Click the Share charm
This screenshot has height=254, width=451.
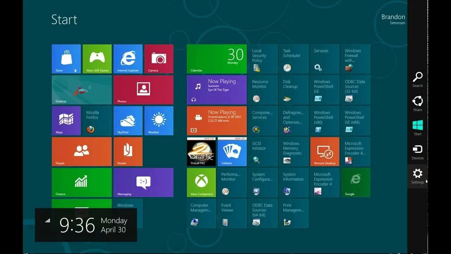418,104
